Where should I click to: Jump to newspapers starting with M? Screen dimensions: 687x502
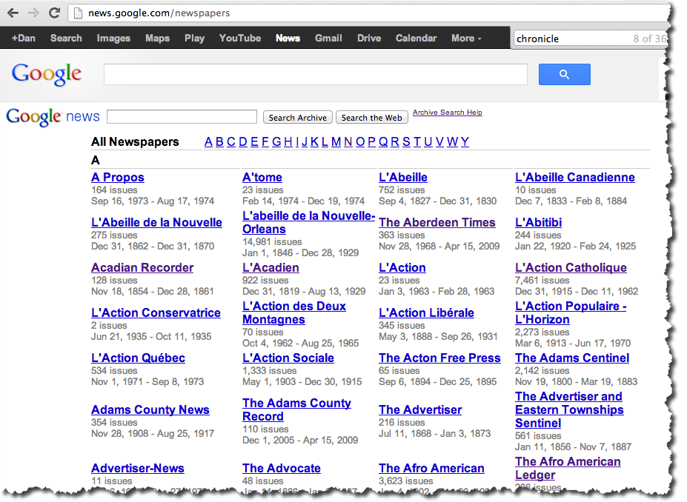pos(336,141)
